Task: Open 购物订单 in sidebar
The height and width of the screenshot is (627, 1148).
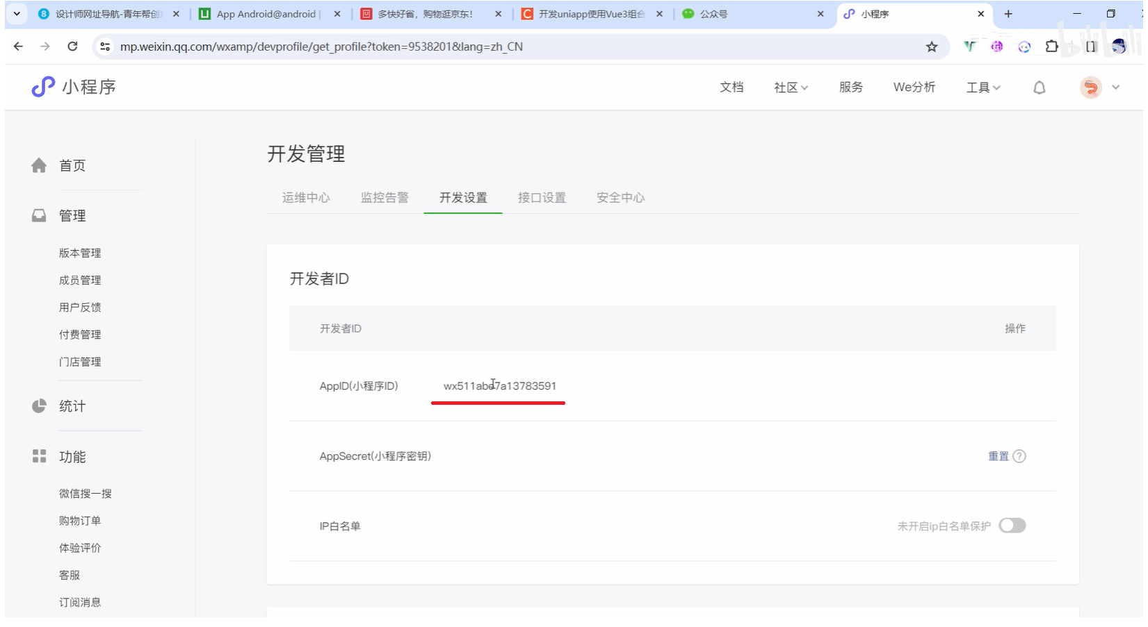Action: coord(80,521)
